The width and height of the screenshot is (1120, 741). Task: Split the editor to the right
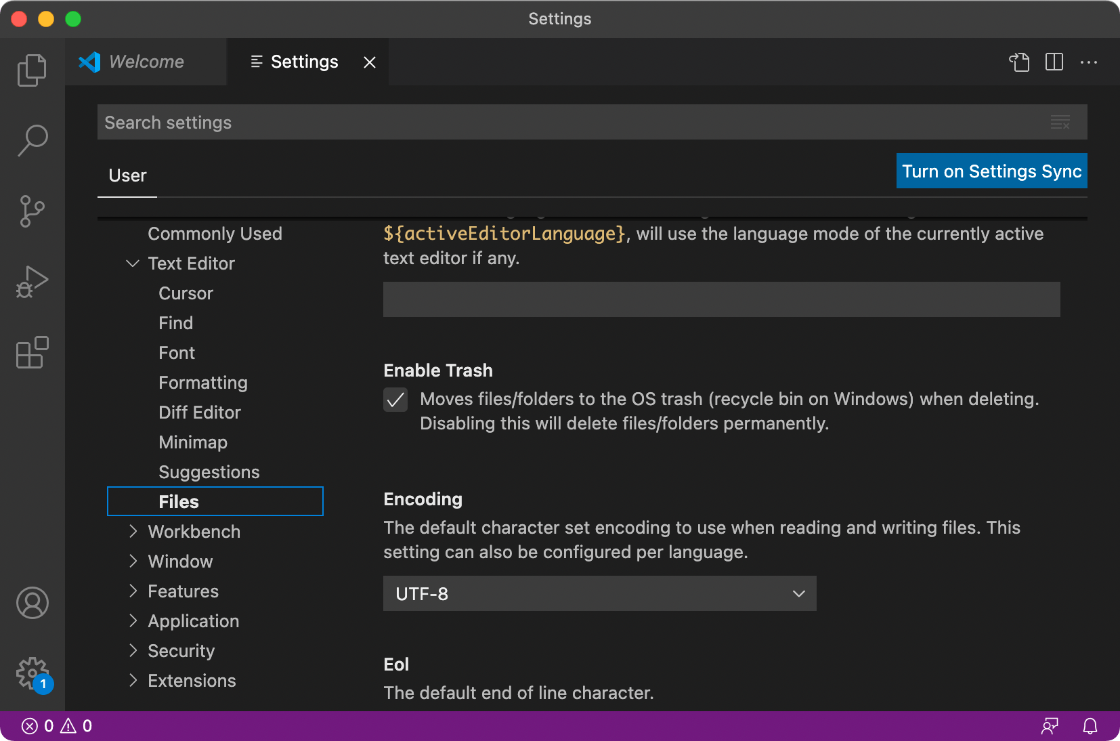[1054, 62]
